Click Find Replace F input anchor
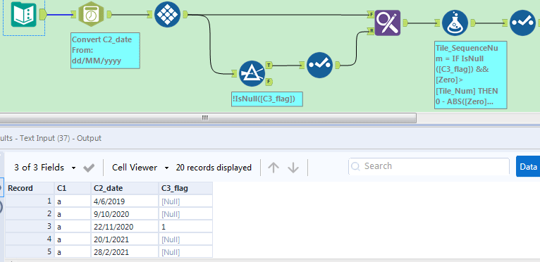Image resolution: width=540 pixels, height=262 pixels. 372,15
